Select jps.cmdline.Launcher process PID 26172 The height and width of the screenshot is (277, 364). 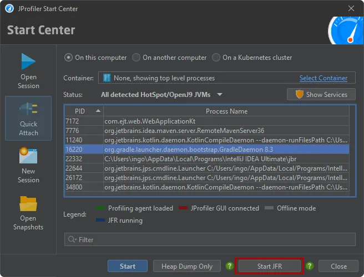pyautogui.click(x=207, y=178)
